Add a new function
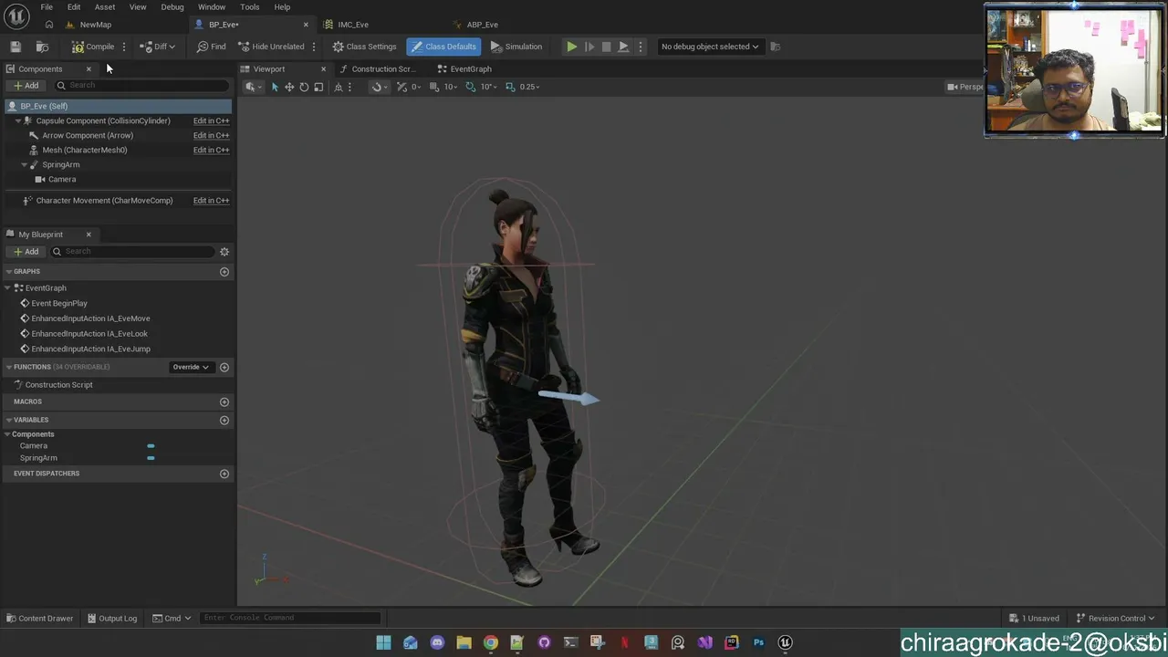Screen dimensions: 1168x657 [224, 367]
